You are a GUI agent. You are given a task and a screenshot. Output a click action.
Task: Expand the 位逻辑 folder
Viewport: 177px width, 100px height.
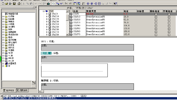[3, 16]
